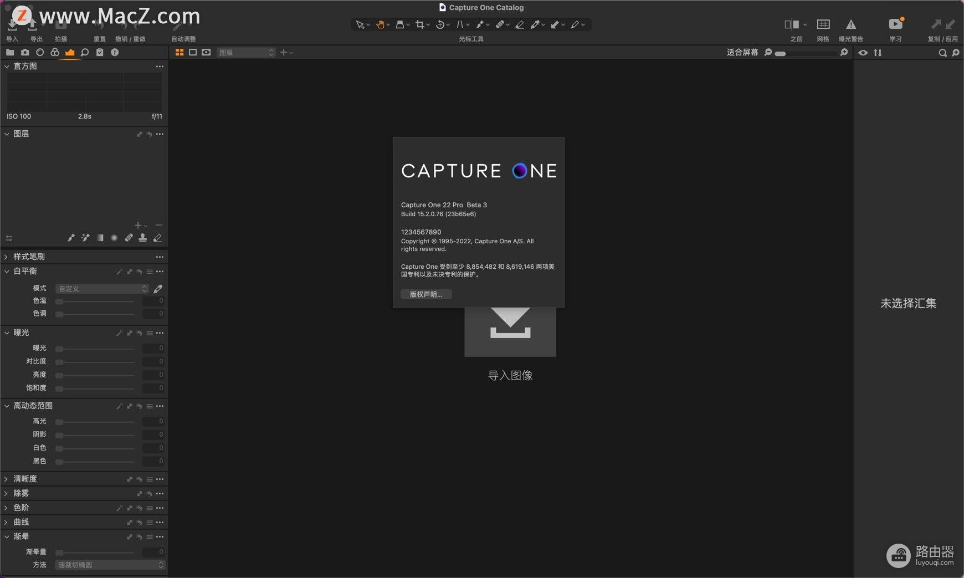Click the viewer zoom-out magnifier icon
The height and width of the screenshot is (578, 964).
[x=768, y=52]
